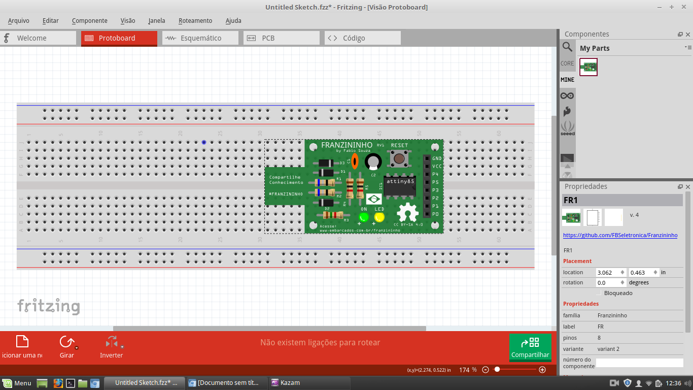The width and height of the screenshot is (693, 390).
Task: Click the canvas vertical scrollbar
Action: coord(554,186)
